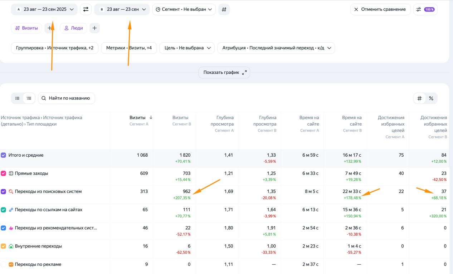This screenshot has height=274, width=453.
Task: Open the report settings sliders icon
Action: click(x=419, y=9)
